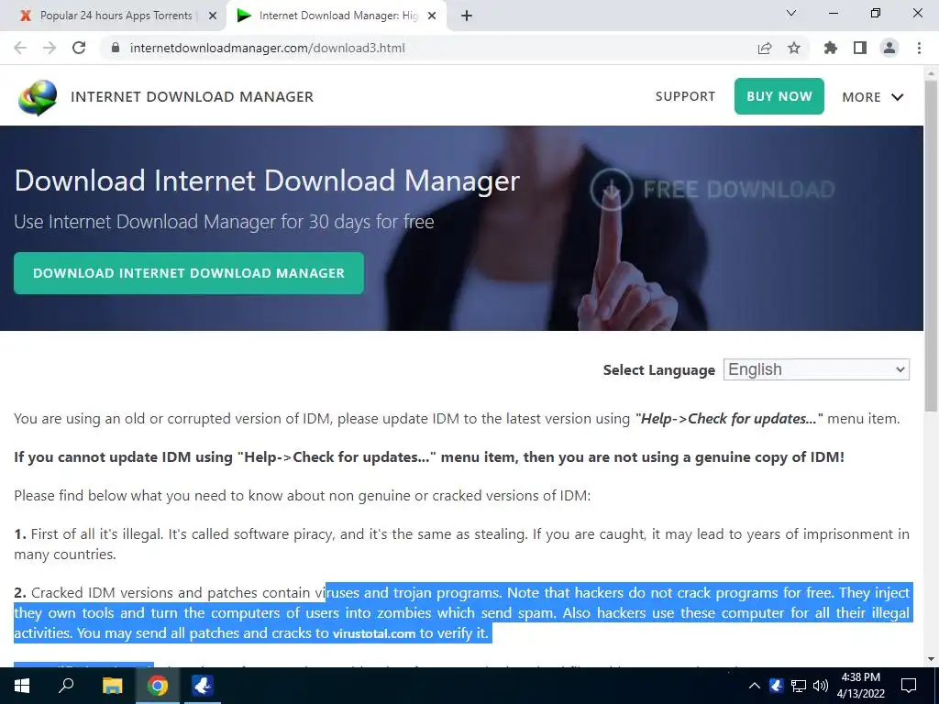Viewport: 939px width, 704px height.
Task: Open taskbar search magnifier
Action: click(x=66, y=686)
